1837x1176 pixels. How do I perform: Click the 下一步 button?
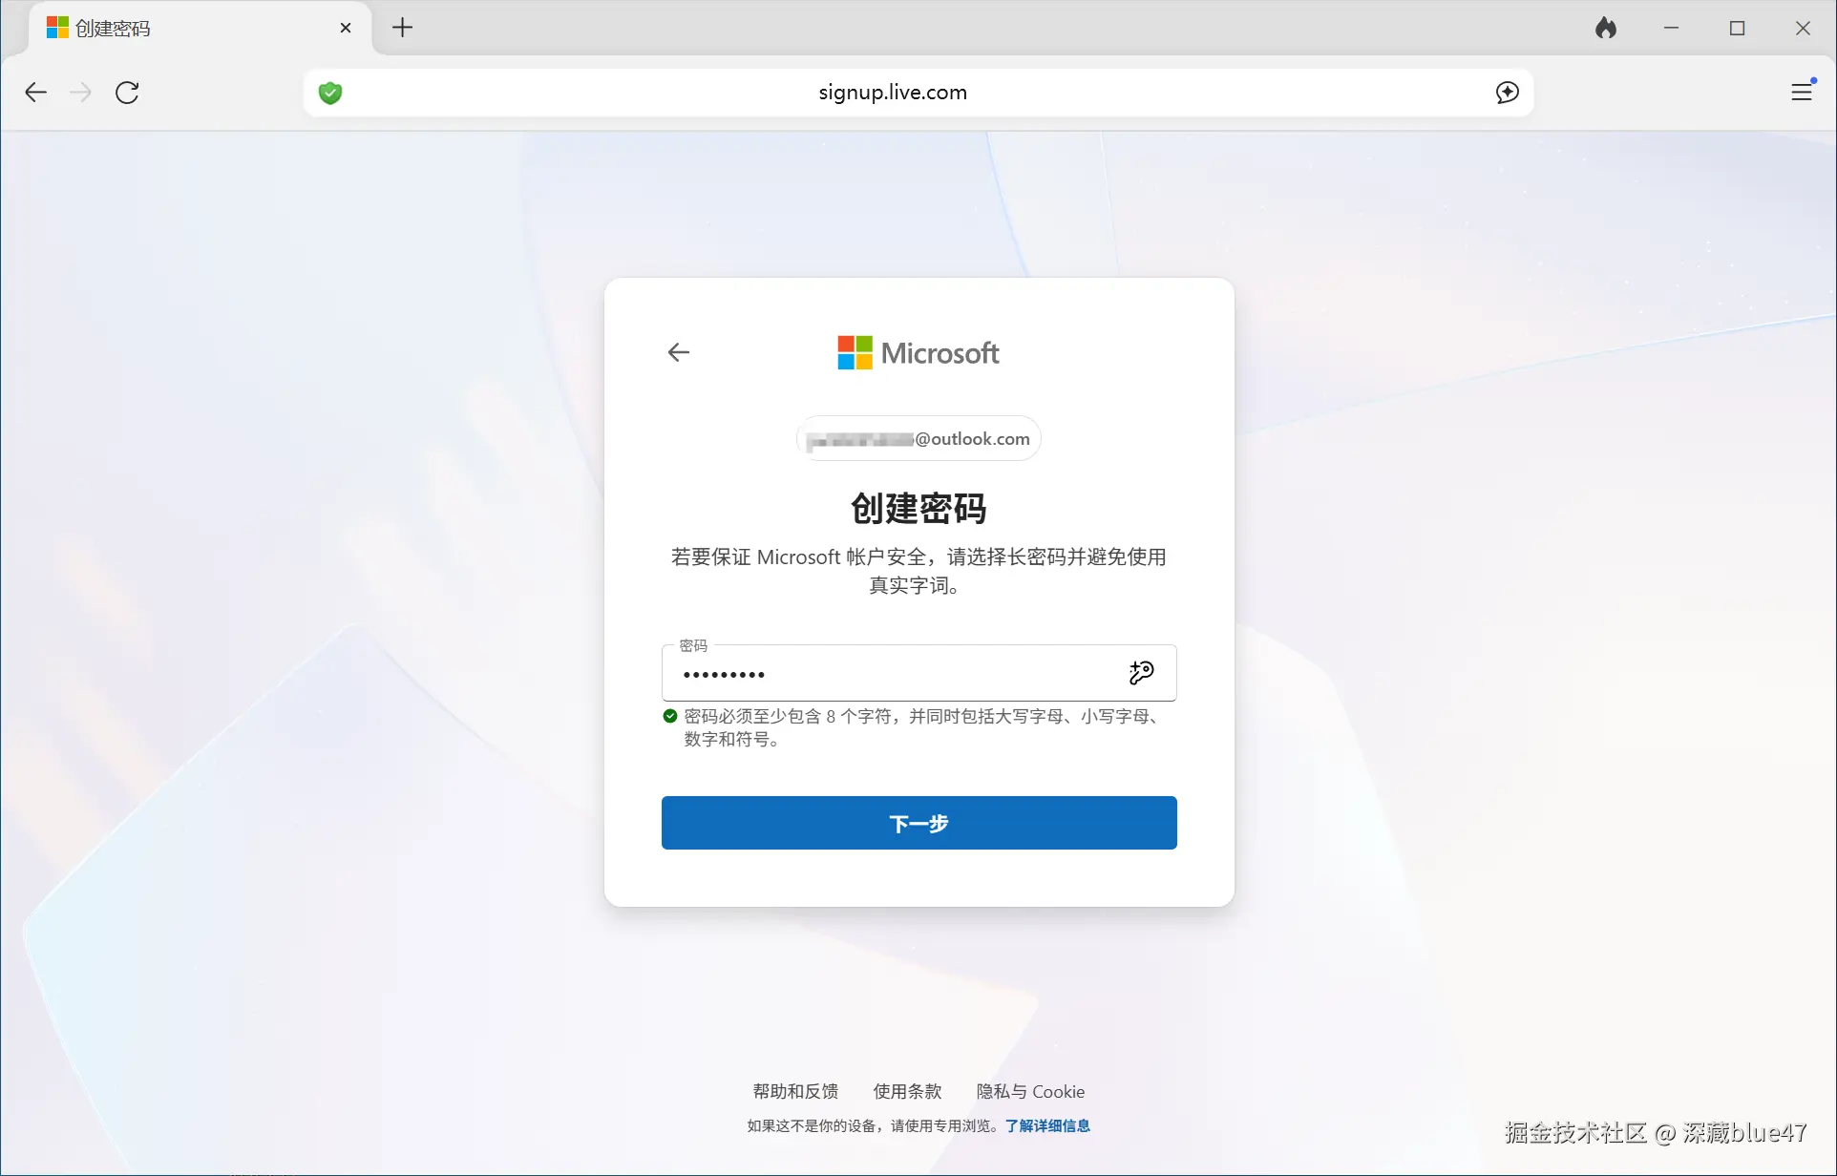pos(918,823)
